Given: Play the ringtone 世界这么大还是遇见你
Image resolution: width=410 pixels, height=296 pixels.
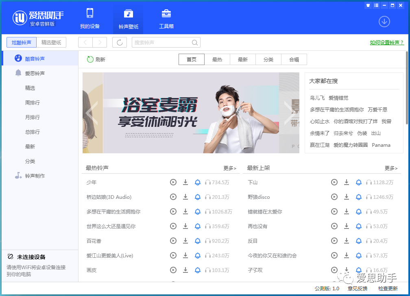Looking at the screenshot, I should tap(173, 226).
